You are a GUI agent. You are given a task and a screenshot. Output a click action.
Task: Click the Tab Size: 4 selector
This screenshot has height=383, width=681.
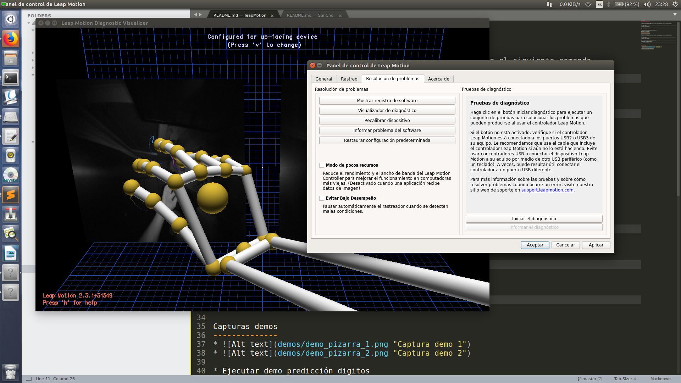pyautogui.click(x=625, y=379)
